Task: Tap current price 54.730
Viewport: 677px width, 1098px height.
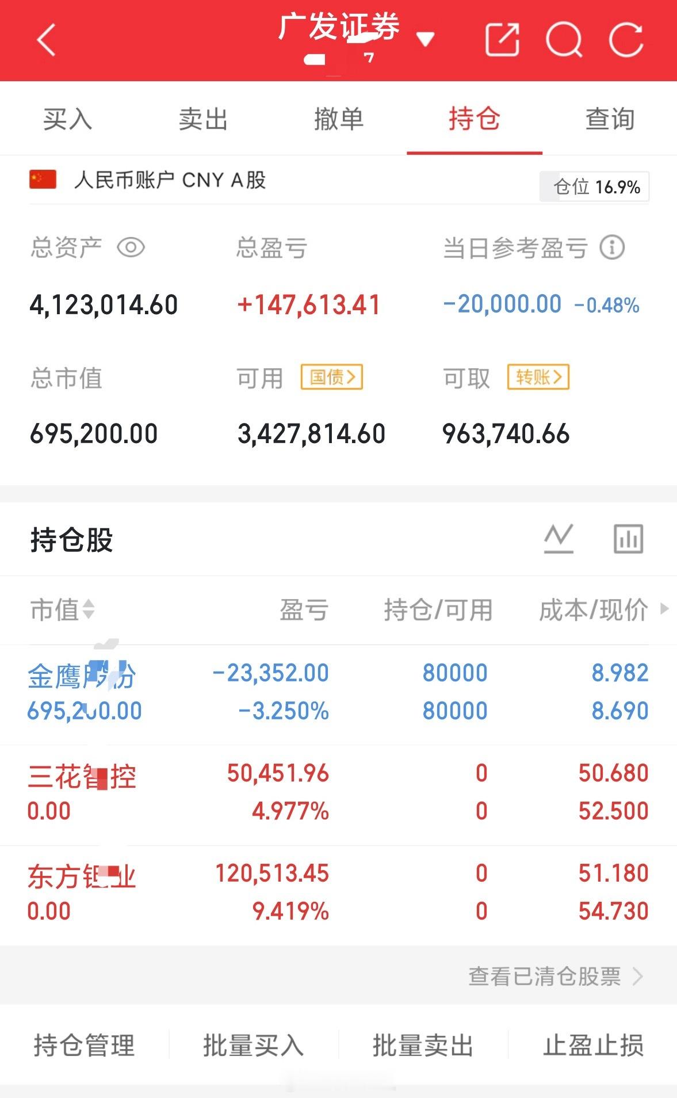Action: (x=613, y=911)
